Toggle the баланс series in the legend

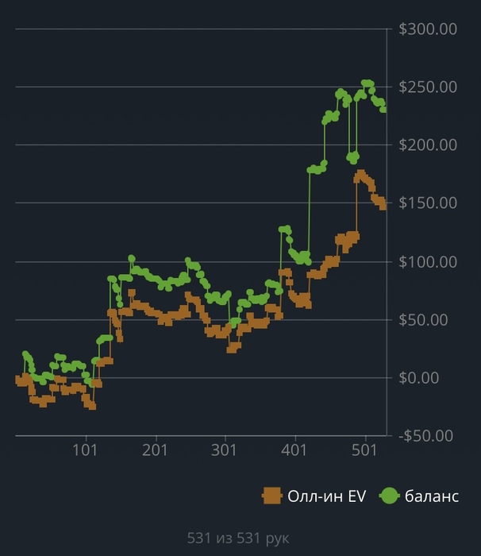[x=419, y=496]
